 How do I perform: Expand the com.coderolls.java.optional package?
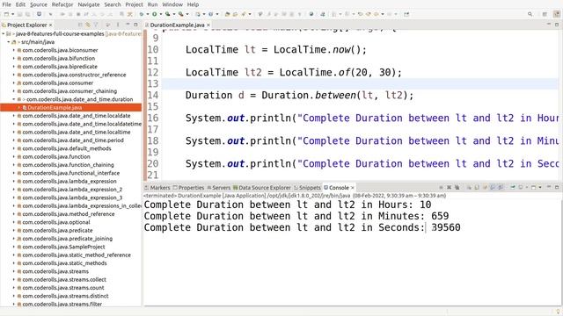[x=14, y=222]
